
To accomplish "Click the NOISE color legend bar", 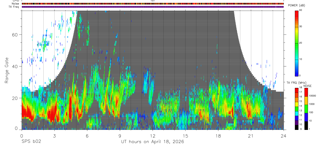I will pyautogui.click(x=306, y=109).
